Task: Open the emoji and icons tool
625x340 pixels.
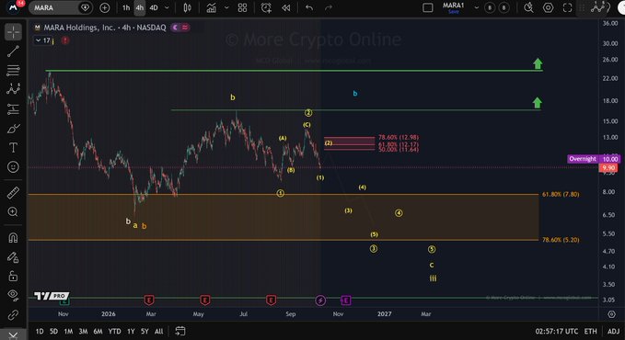Action: [13, 167]
